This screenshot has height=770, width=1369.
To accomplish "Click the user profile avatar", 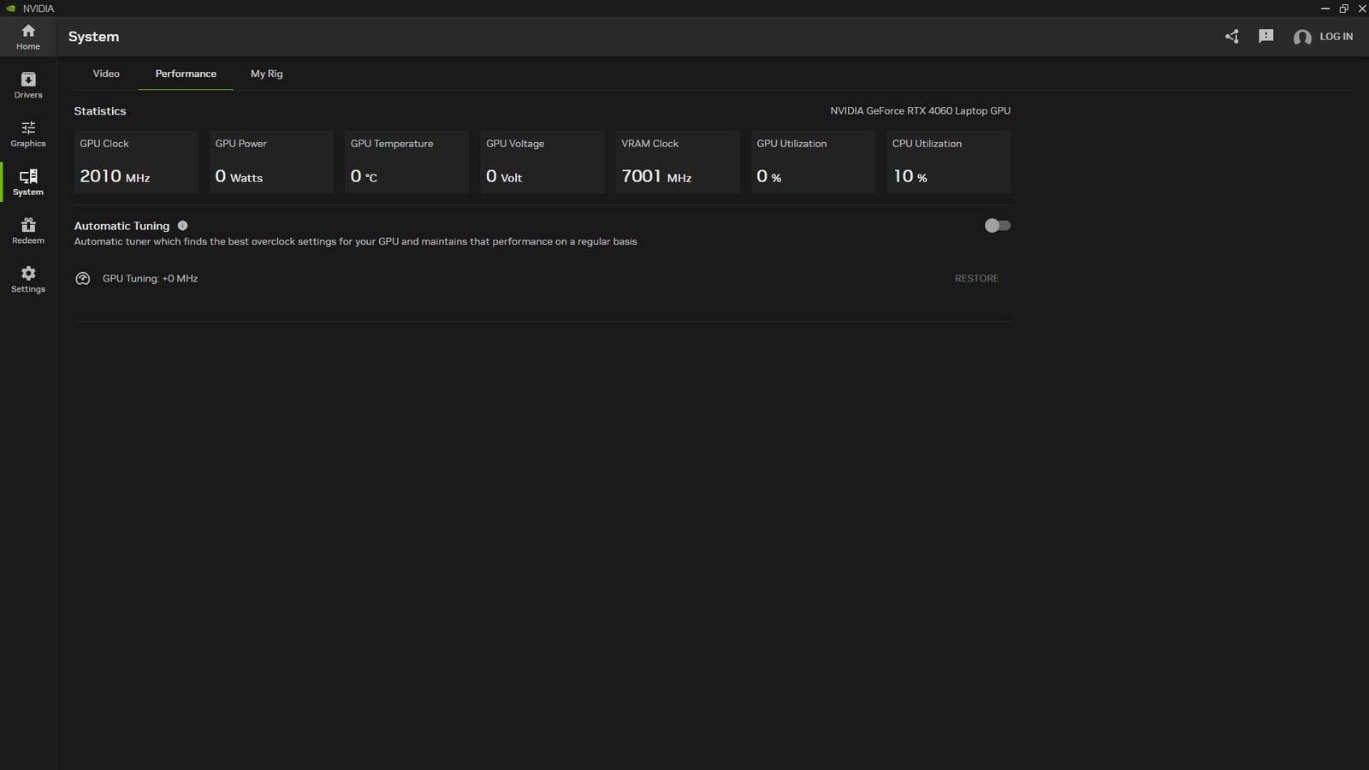I will [x=1302, y=38].
